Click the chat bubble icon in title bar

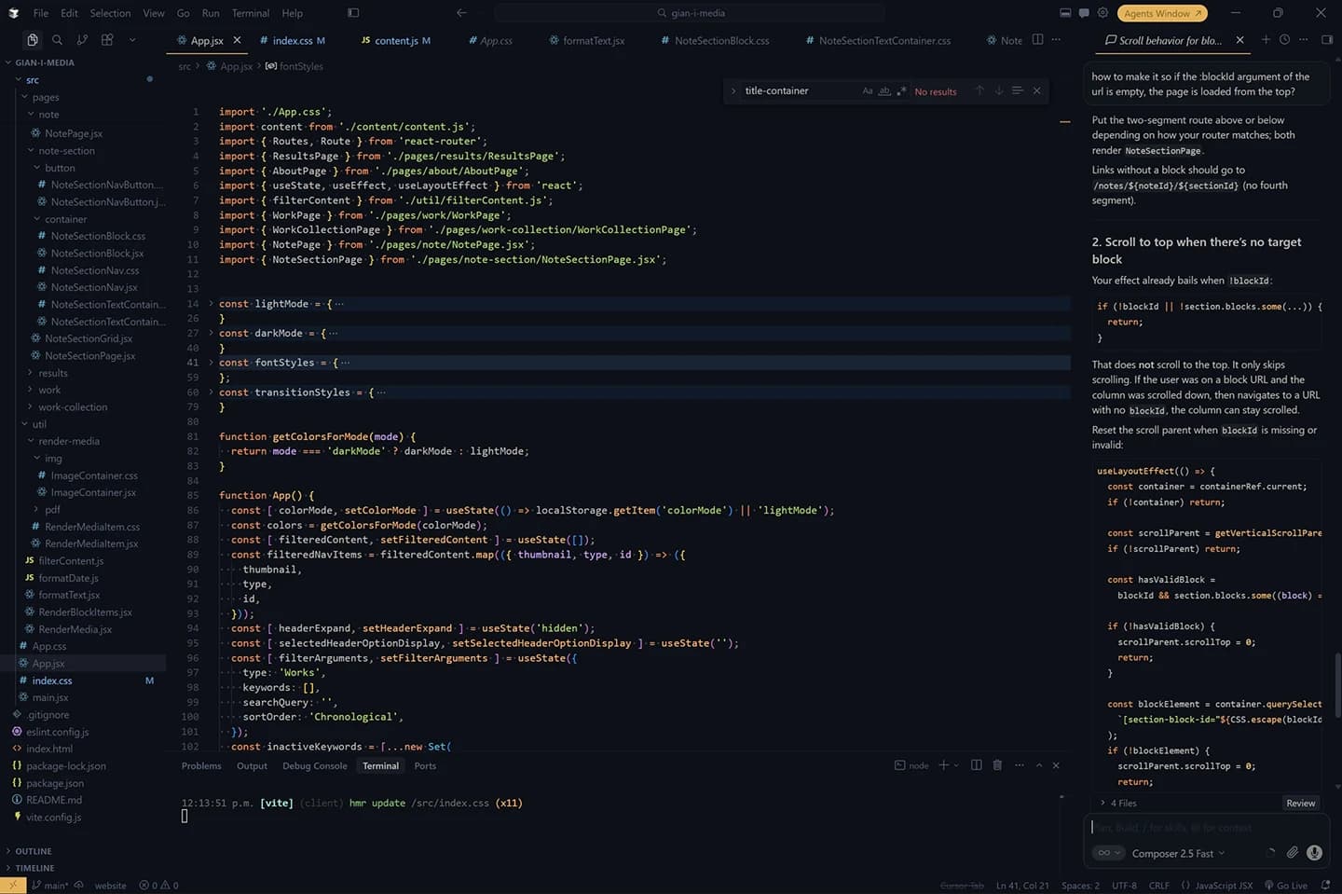coord(1084,13)
